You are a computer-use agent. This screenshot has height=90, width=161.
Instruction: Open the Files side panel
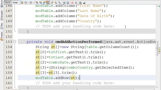click(2, 26)
